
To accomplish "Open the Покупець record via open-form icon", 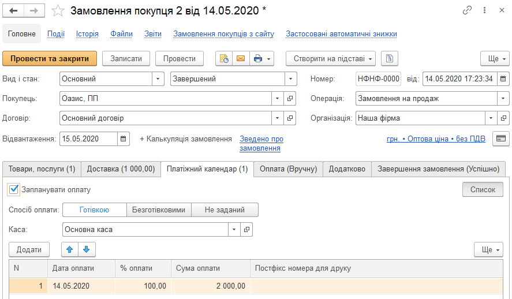I will click(290, 98).
